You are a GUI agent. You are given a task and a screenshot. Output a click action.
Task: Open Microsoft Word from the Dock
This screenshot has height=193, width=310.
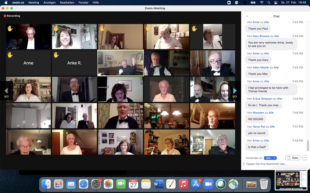coord(157,184)
